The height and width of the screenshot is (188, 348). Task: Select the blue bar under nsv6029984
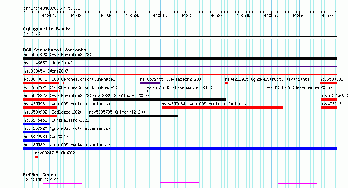click(37, 140)
